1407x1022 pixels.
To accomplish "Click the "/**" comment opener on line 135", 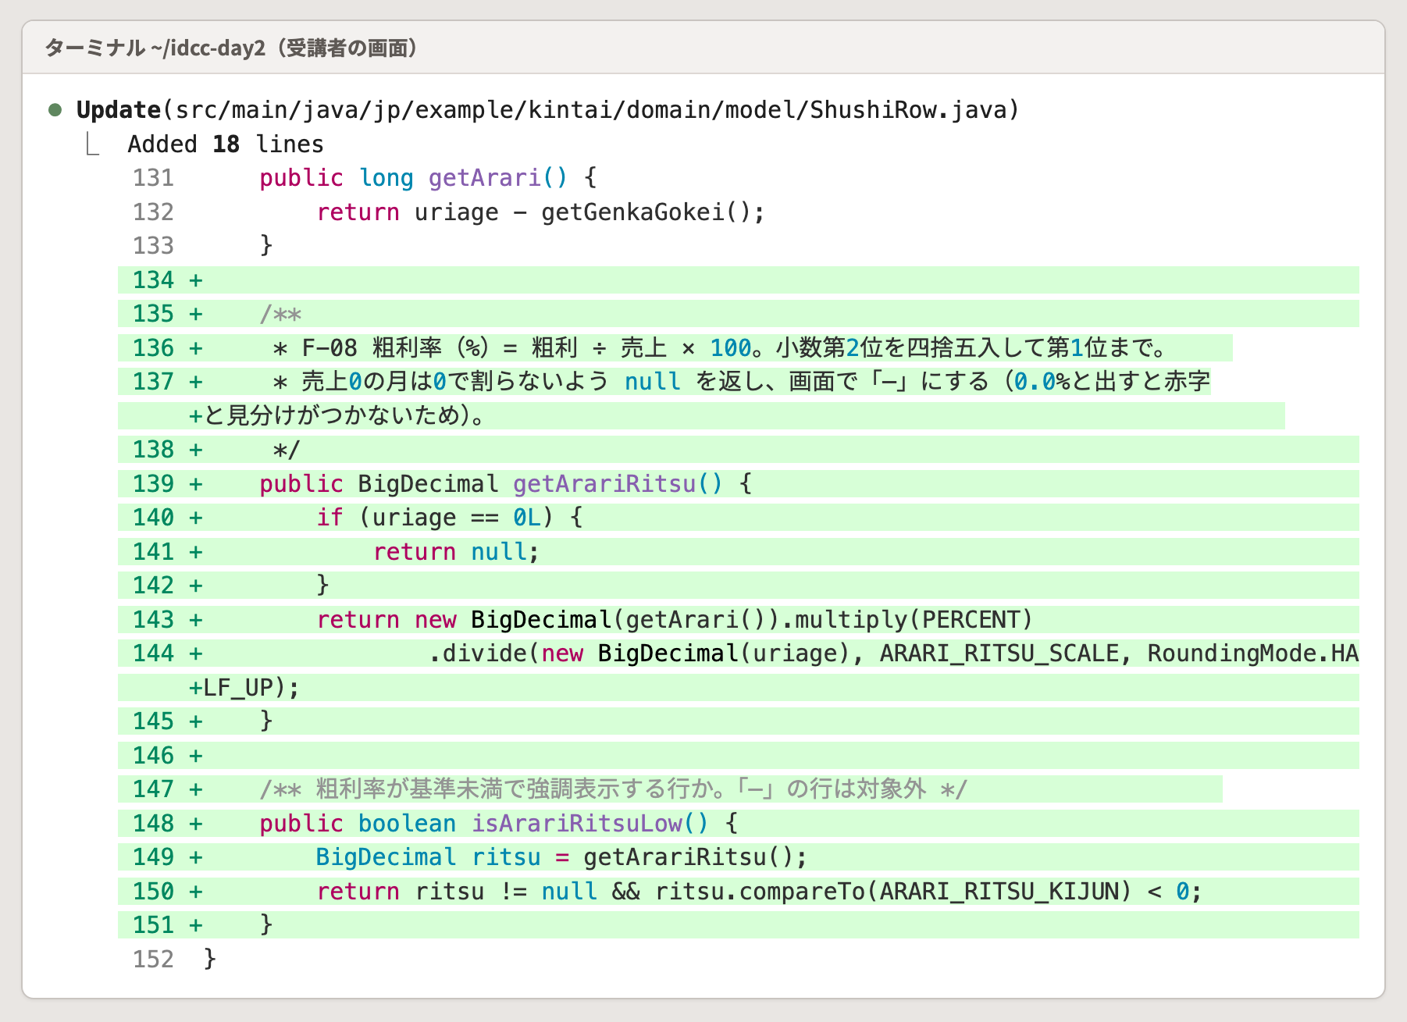I will [281, 314].
